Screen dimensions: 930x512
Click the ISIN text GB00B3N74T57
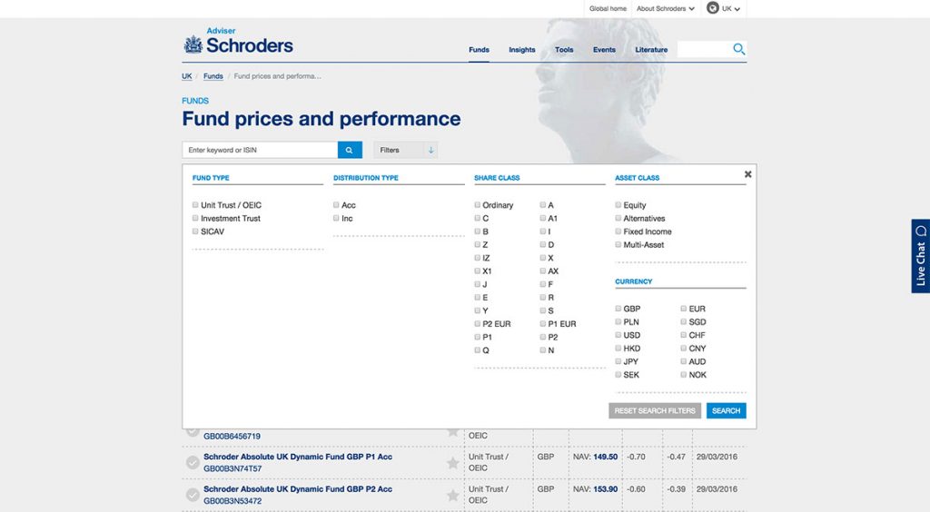pos(232,468)
